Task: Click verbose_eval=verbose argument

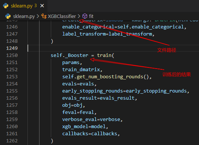Action: [x=93, y=120]
